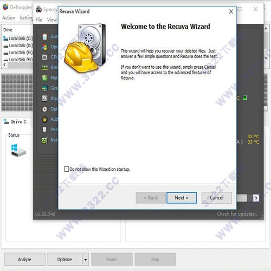This screenshot has height=271, width=271.
Task: Click the Optimize button in Defraggler
Action: tap(64, 260)
